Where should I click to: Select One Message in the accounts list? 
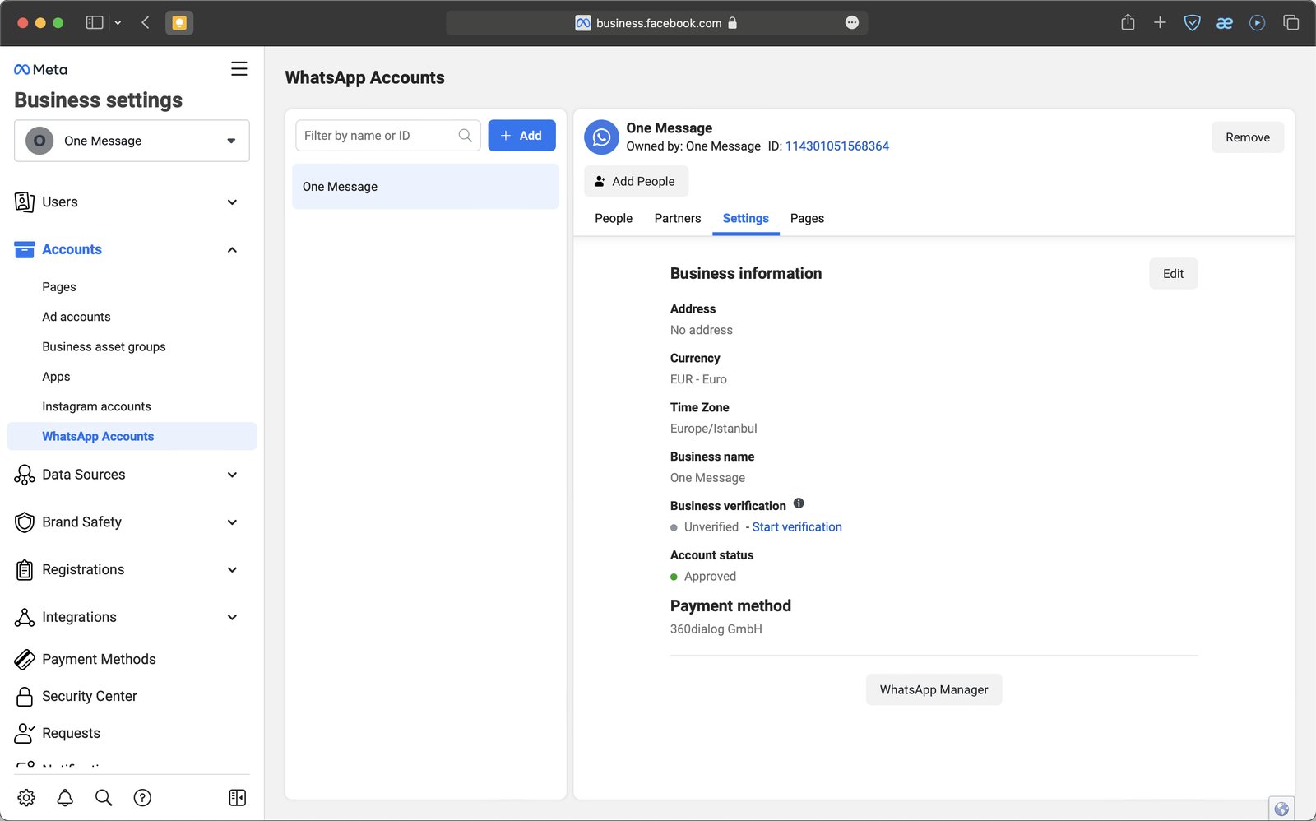tap(425, 187)
